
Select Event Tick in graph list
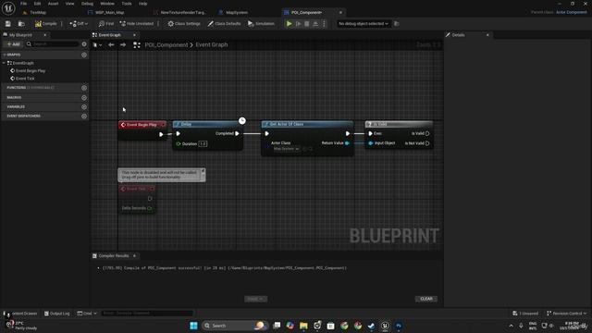[x=25, y=79]
